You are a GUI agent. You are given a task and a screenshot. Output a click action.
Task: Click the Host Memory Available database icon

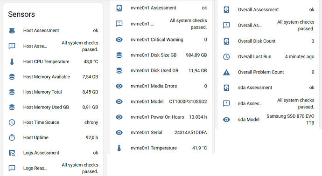tap(12, 77)
